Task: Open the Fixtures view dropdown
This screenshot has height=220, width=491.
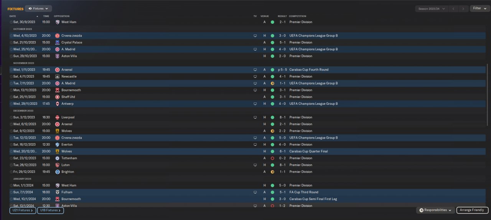Action: click(38, 8)
